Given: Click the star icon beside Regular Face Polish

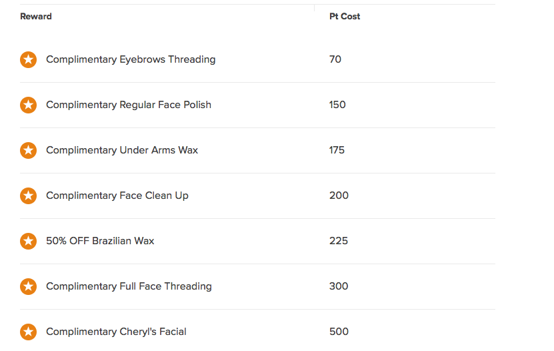Looking at the screenshot, I should 28,105.
